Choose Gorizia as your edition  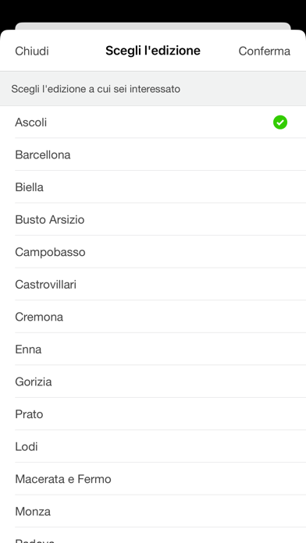click(153, 382)
